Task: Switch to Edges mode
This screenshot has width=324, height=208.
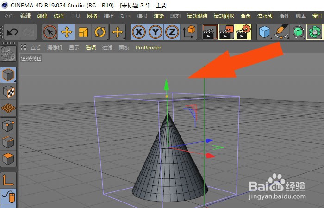Action: click(8, 142)
